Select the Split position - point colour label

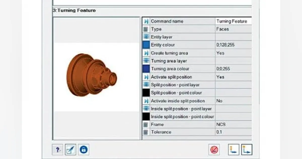click(x=176, y=93)
